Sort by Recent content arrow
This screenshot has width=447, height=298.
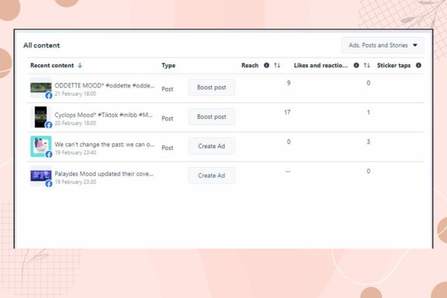[x=80, y=65]
